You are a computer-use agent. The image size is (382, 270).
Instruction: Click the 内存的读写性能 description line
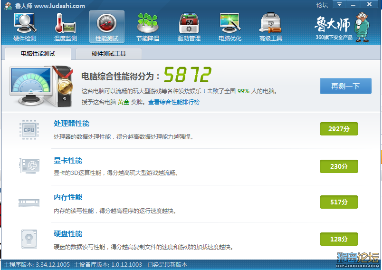click(x=115, y=211)
